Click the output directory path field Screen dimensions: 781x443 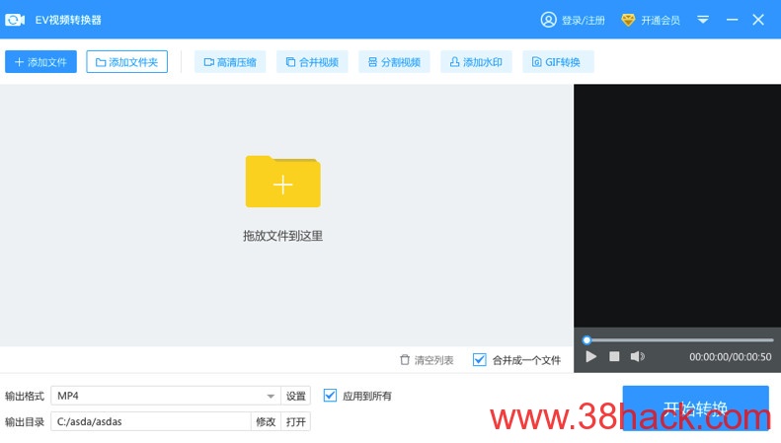(x=150, y=421)
